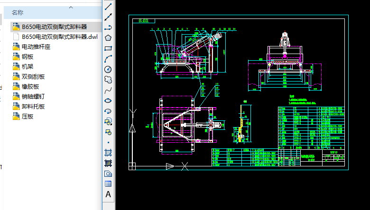Image resolution: width=370 pixels, height=210 pixels.
Task: Sort files by the 名称 column header
Action: coord(18,13)
